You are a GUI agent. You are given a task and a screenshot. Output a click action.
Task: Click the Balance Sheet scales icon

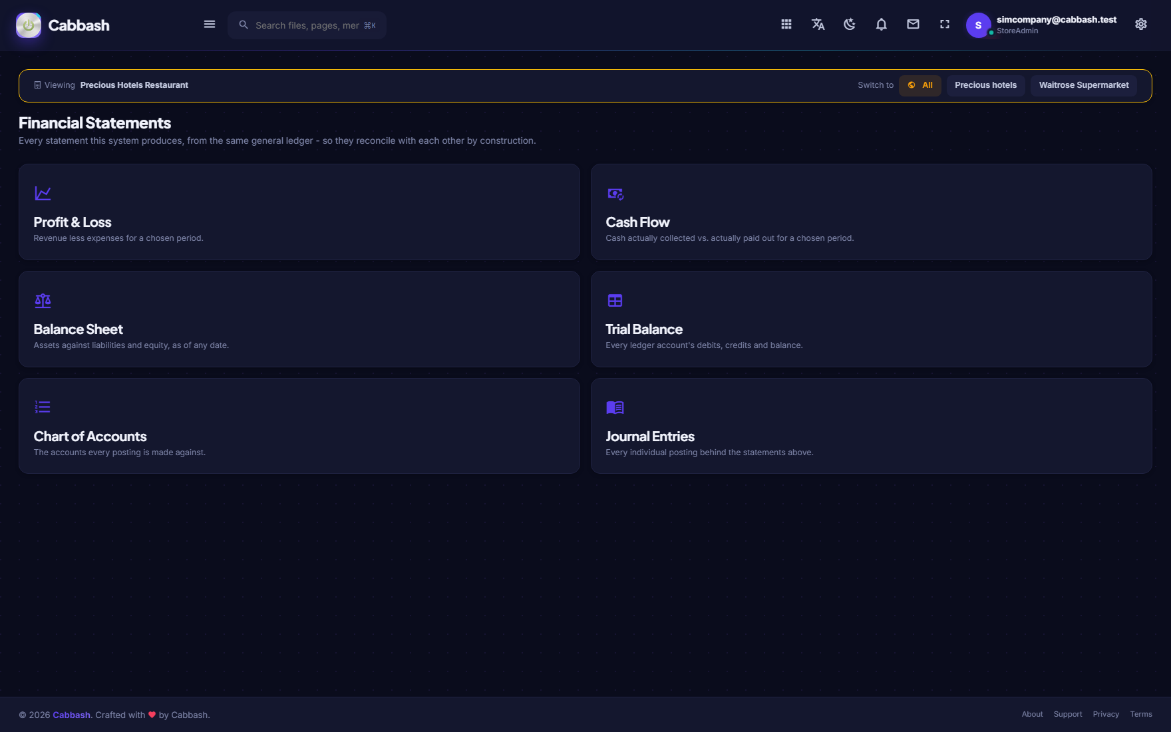click(43, 301)
